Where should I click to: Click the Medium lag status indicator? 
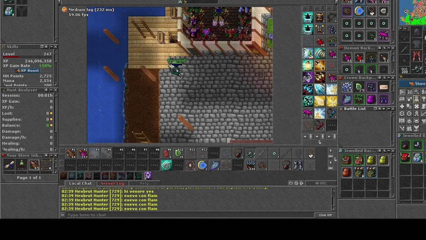point(88,10)
